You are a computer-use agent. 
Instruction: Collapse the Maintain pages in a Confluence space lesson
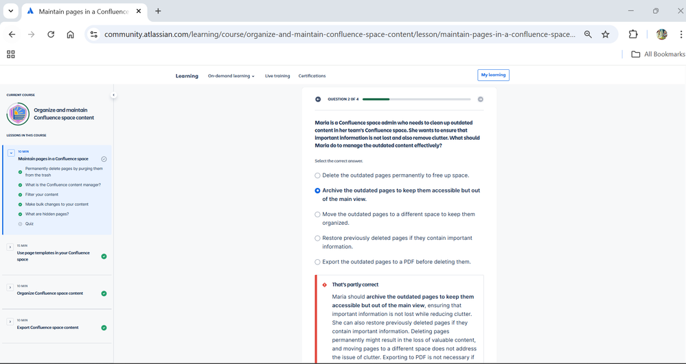coord(12,153)
